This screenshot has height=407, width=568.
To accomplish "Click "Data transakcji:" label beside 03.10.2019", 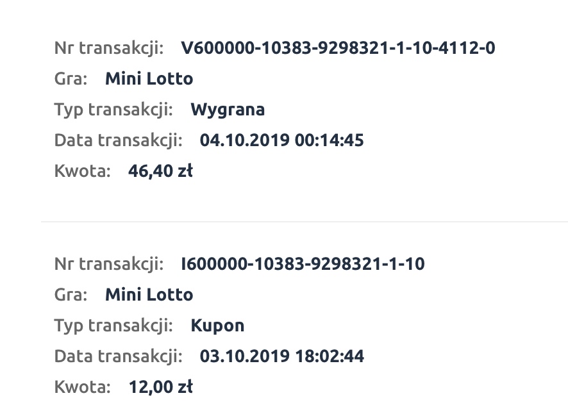I will (x=119, y=356).
